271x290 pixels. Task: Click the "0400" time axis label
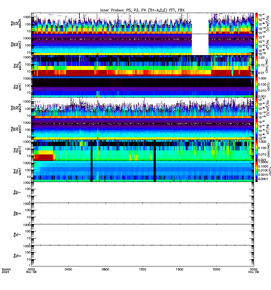(68, 269)
